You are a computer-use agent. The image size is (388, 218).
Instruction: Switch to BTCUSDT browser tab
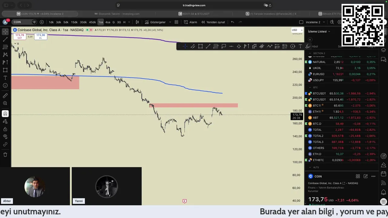coord(194,14)
